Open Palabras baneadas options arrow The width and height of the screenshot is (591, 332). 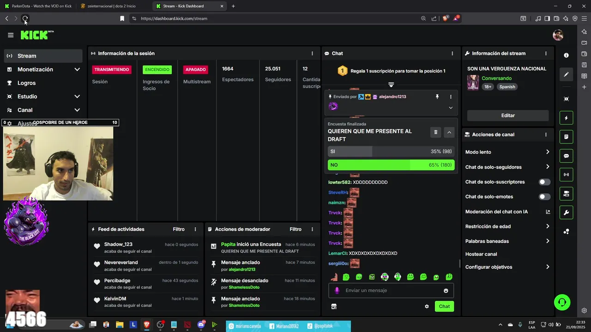point(548,241)
